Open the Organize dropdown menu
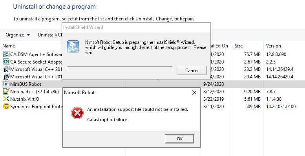The height and width of the screenshot is (156, 305). coord(18,35)
